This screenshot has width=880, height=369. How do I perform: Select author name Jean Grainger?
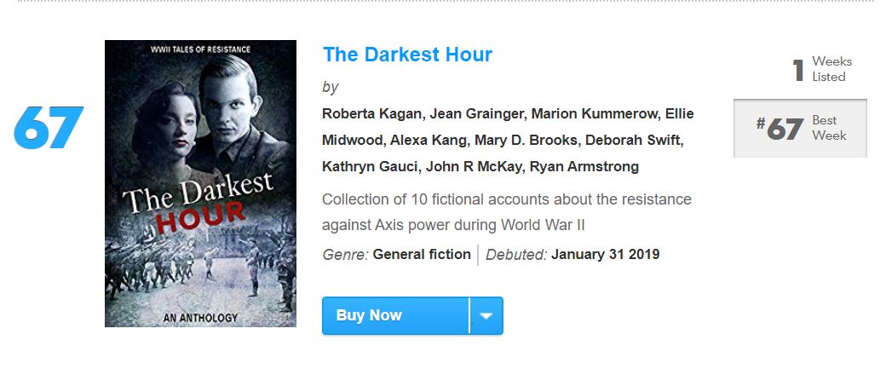pos(476,114)
